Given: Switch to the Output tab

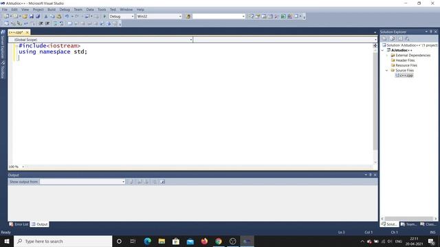Looking at the screenshot, I should (x=40, y=224).
